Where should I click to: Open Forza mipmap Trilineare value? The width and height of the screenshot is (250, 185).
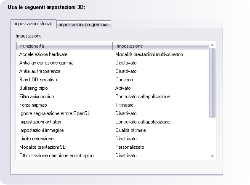click(125, 105)
